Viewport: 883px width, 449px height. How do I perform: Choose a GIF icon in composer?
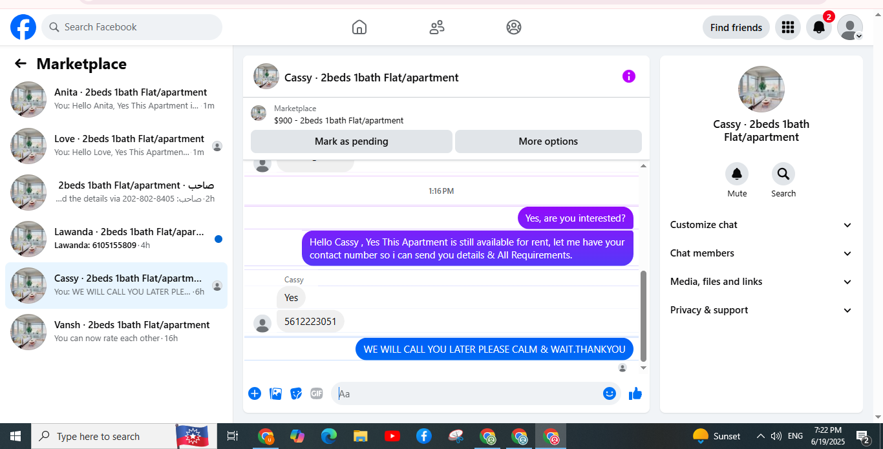[317, 393]
